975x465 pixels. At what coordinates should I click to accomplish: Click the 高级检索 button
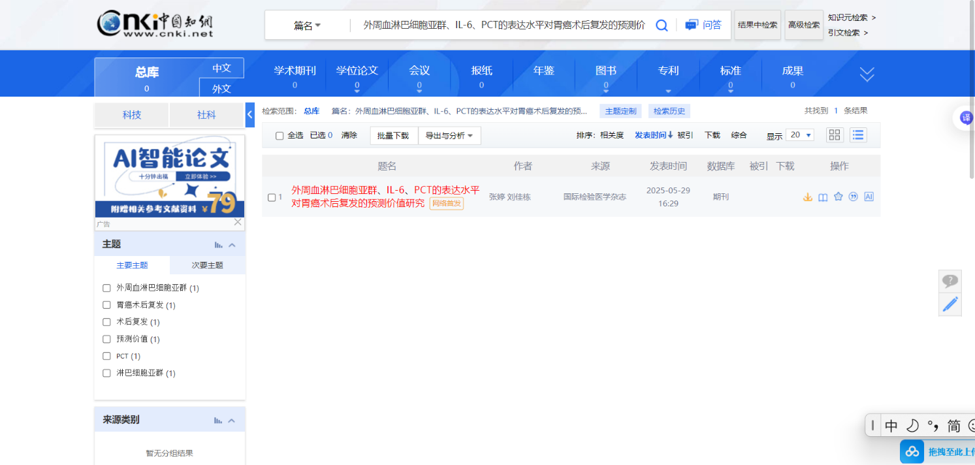point(803,25)
